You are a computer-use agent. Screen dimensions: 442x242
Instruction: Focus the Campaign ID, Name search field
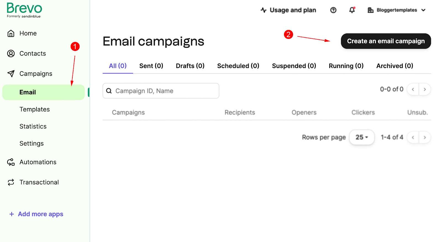point(161,91)
